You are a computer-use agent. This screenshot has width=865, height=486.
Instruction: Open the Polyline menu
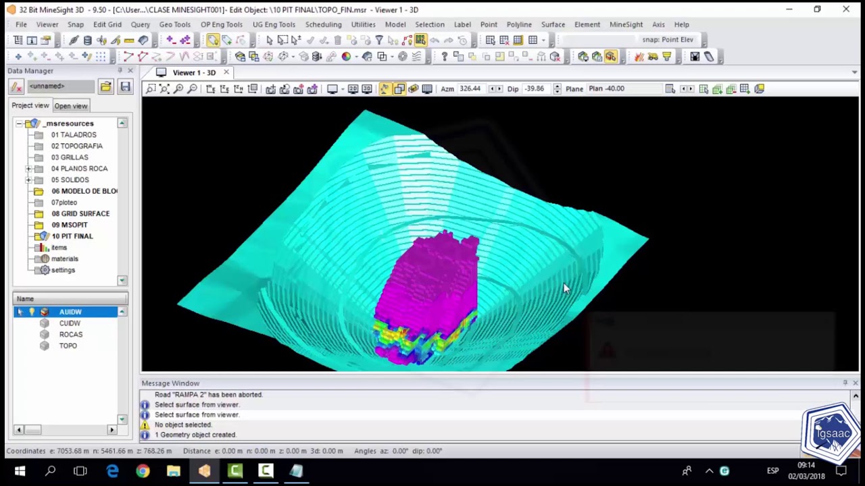(x=519, y=24)
